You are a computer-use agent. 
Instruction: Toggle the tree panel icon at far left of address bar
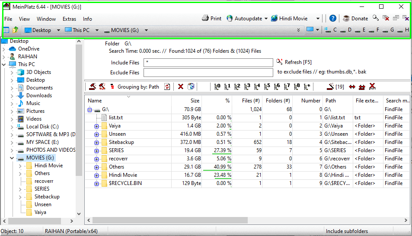point(6,30)
